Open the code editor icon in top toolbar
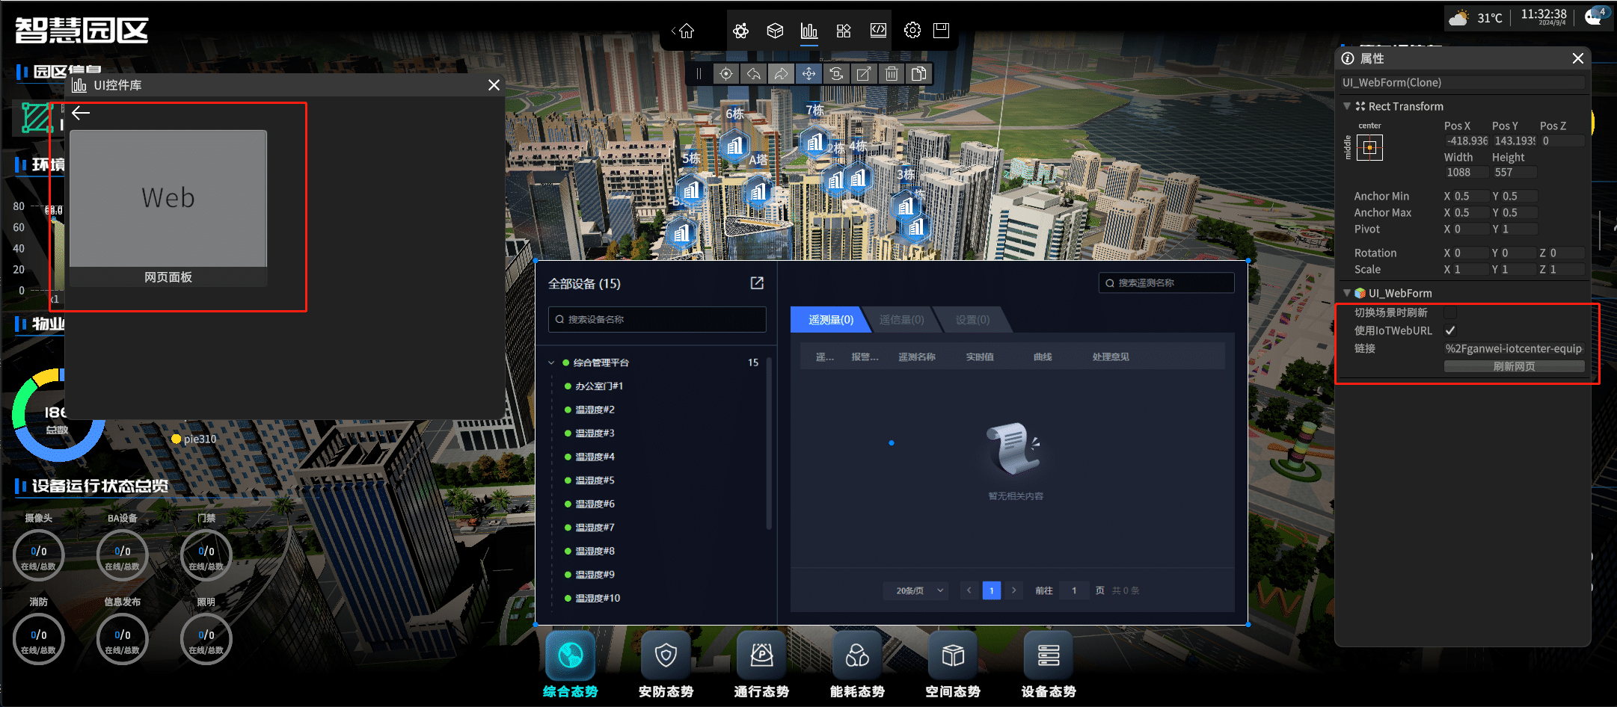This screenshot has height=707, width=1617. (878, 31)
